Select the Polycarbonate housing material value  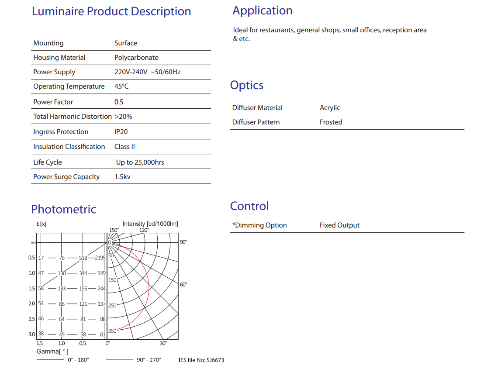(x=136, y=58)
